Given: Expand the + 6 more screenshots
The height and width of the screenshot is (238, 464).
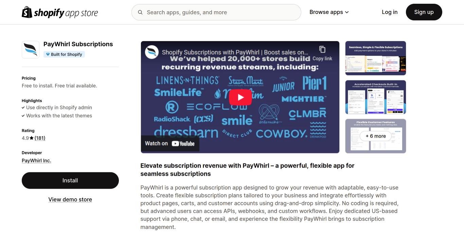Looking at the screenshot, I should pyautogui.click(x=376, y=136).
